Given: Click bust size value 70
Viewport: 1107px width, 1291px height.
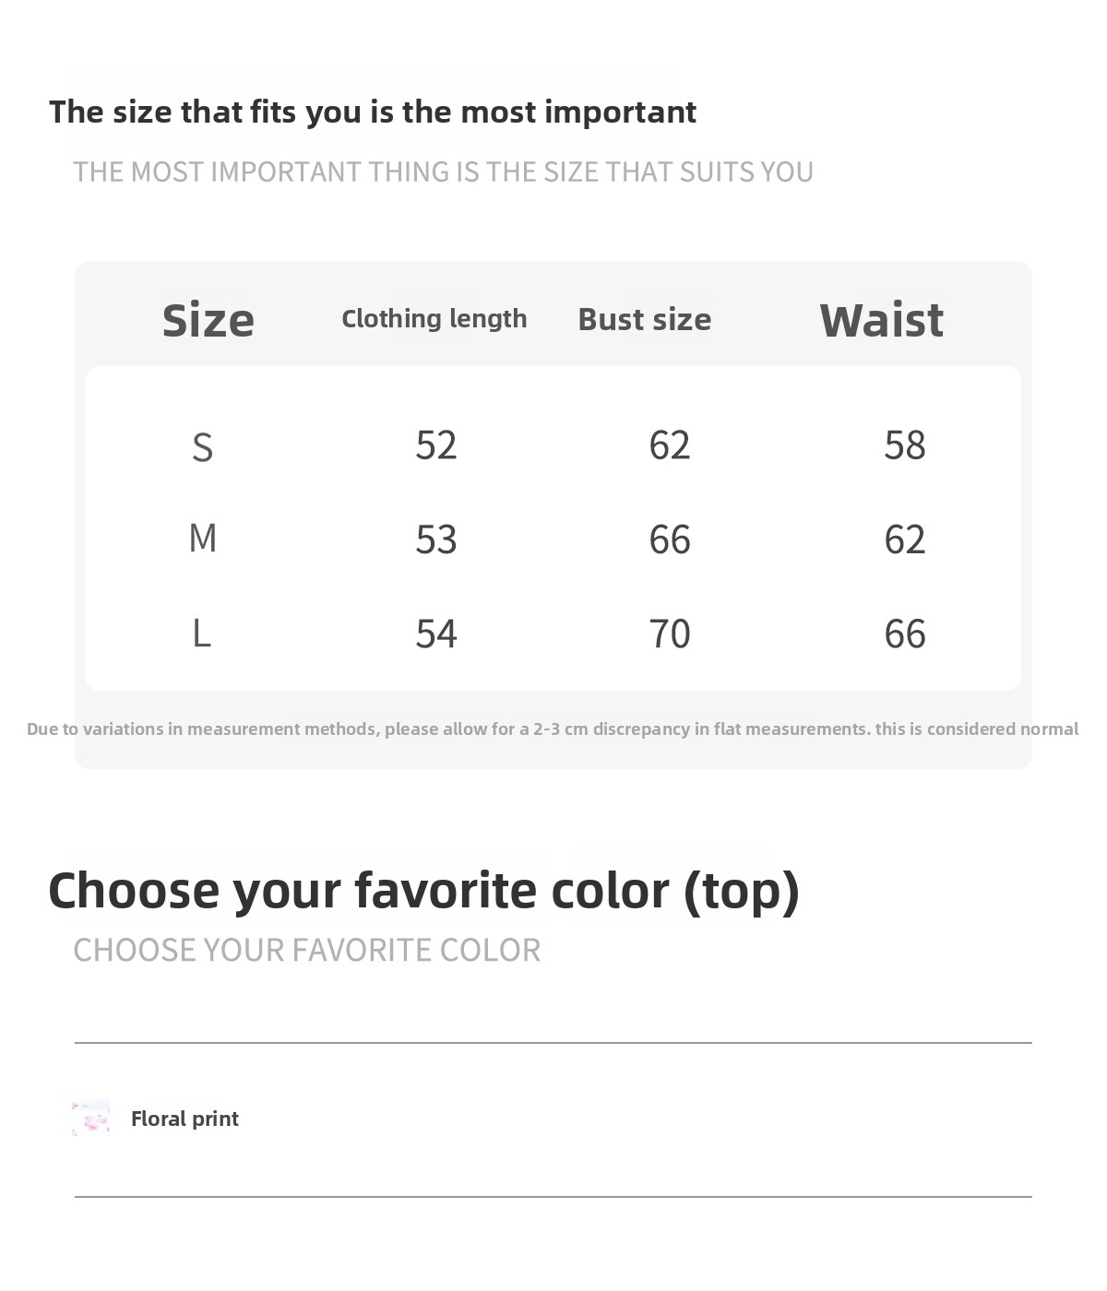Looking at the screenshot, I should [x=670, y=634].
